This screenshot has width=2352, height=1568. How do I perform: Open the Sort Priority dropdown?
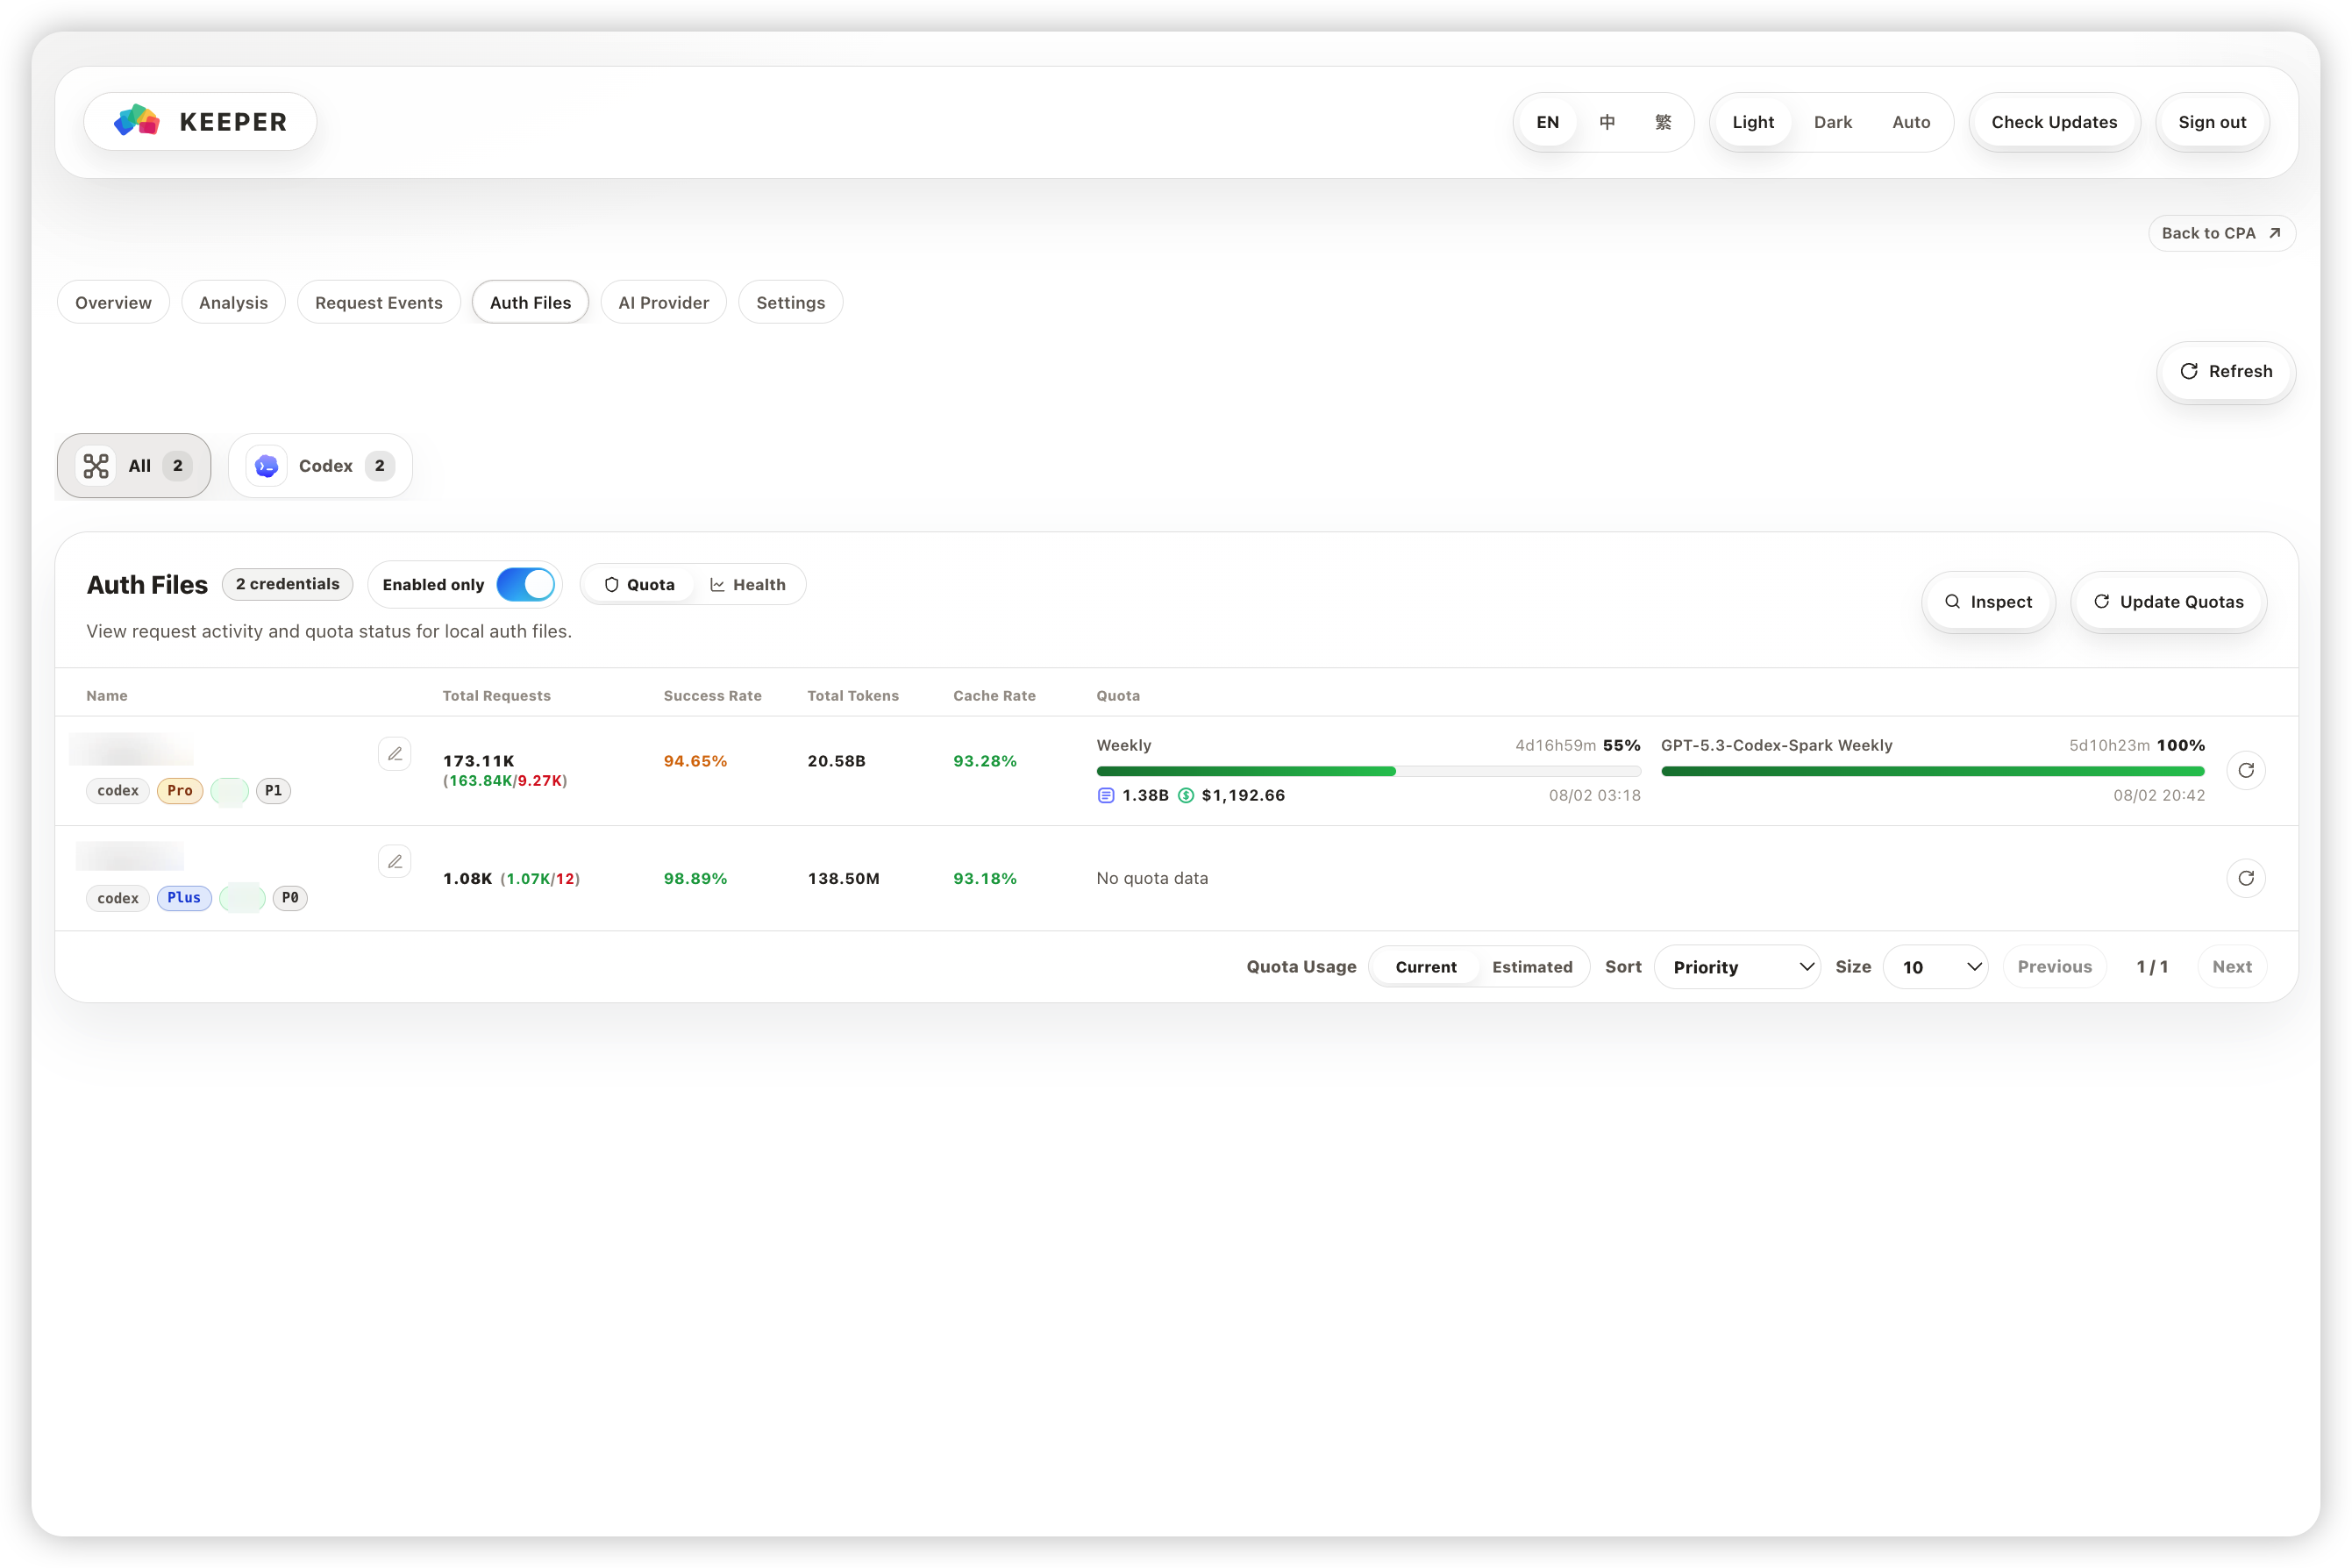pyautogui.click(x=1737, y=967)
